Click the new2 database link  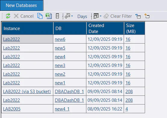coord(60,74)
